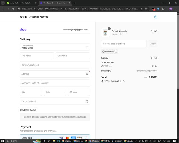Viewport: 179px width, 143px height.
Task: Click the ZIP code field
Action: [x=79, y=92]
